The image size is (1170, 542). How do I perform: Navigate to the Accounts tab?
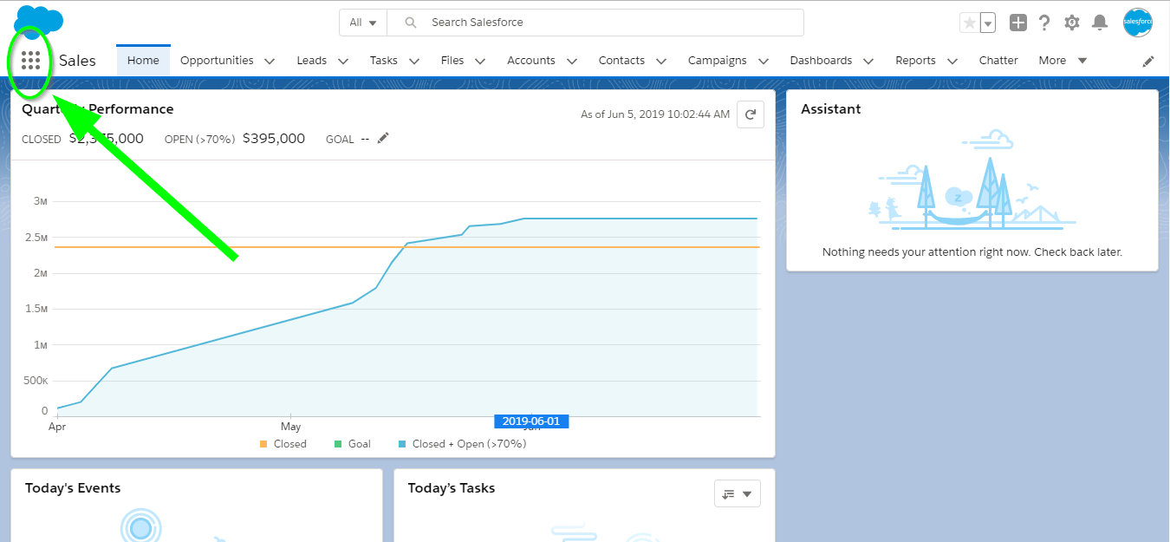click(531, 61)
